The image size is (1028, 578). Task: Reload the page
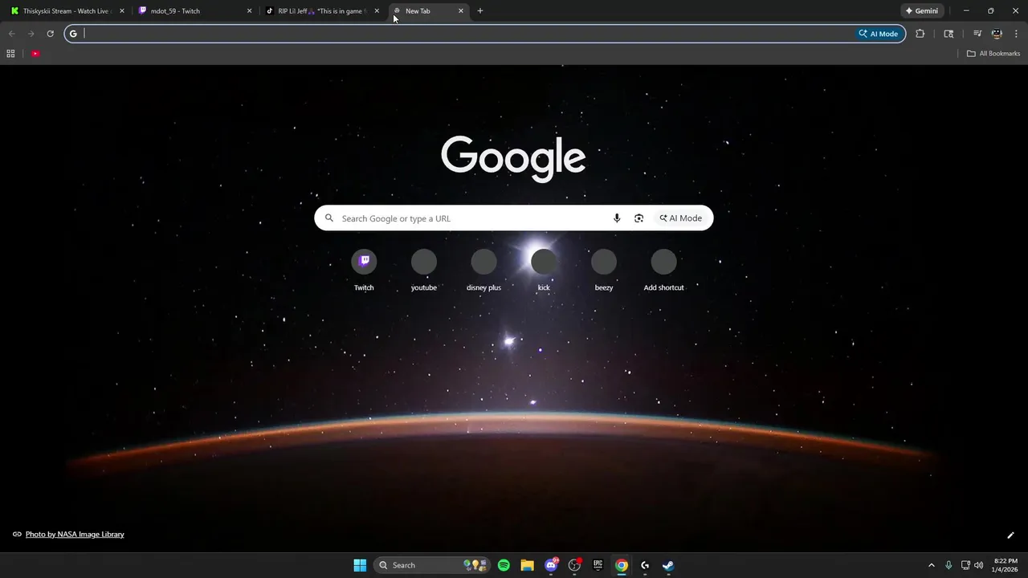[50, 34]
